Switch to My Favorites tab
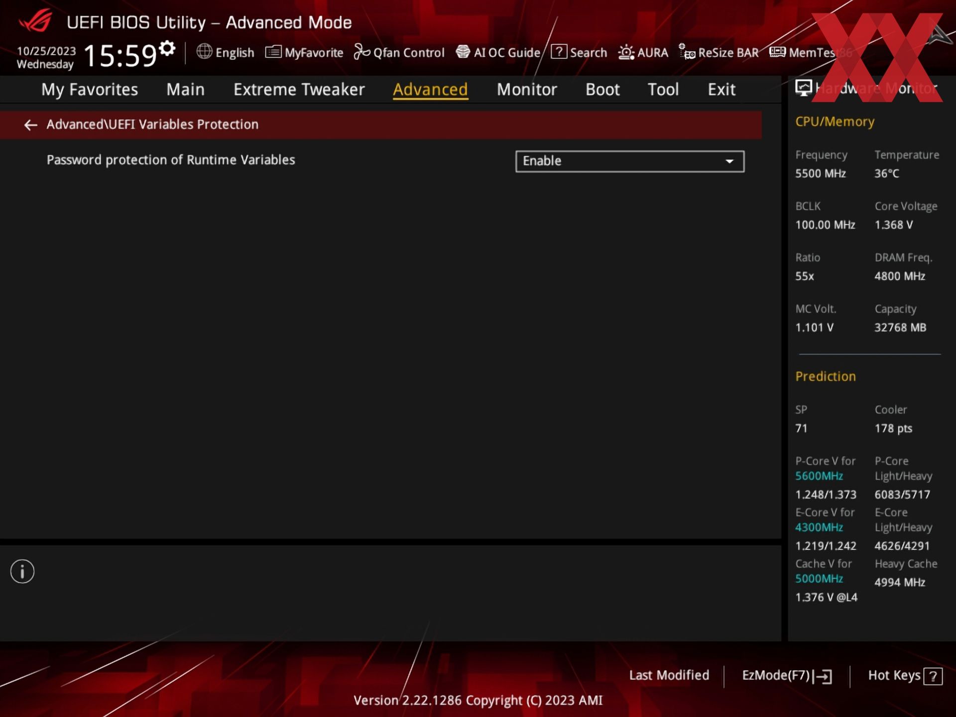Viewport: 956px width, 717px height. click(90, 89)
